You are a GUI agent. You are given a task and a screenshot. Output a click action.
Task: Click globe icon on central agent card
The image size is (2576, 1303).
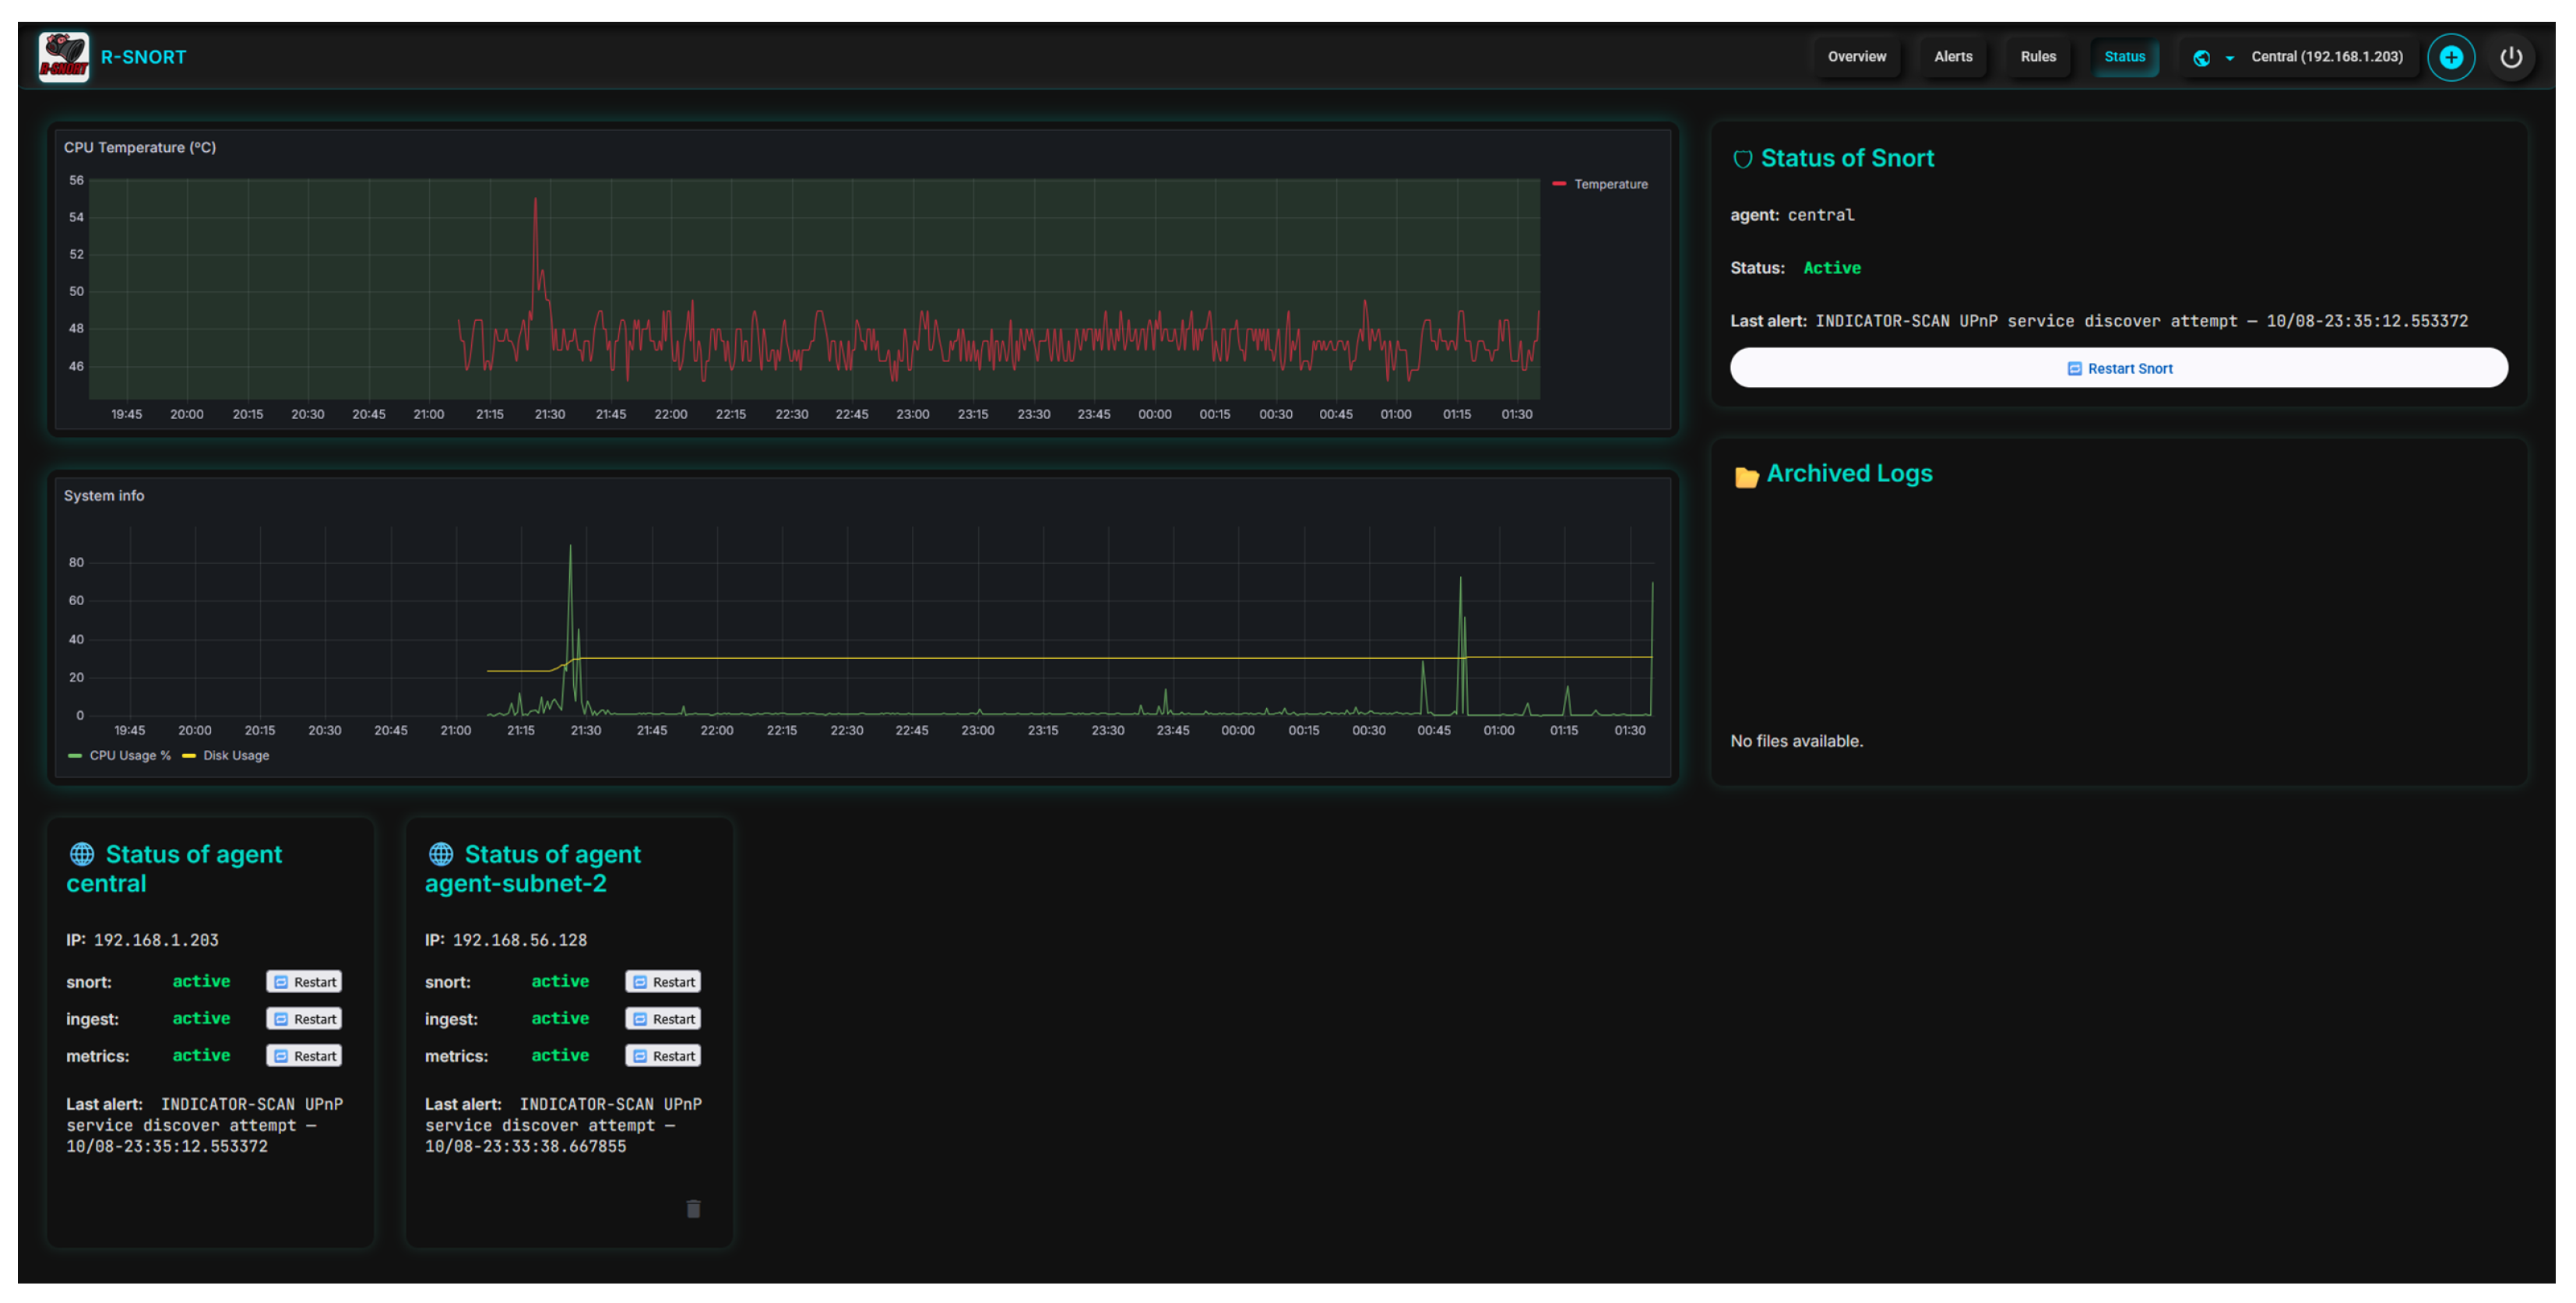point(82,854)
